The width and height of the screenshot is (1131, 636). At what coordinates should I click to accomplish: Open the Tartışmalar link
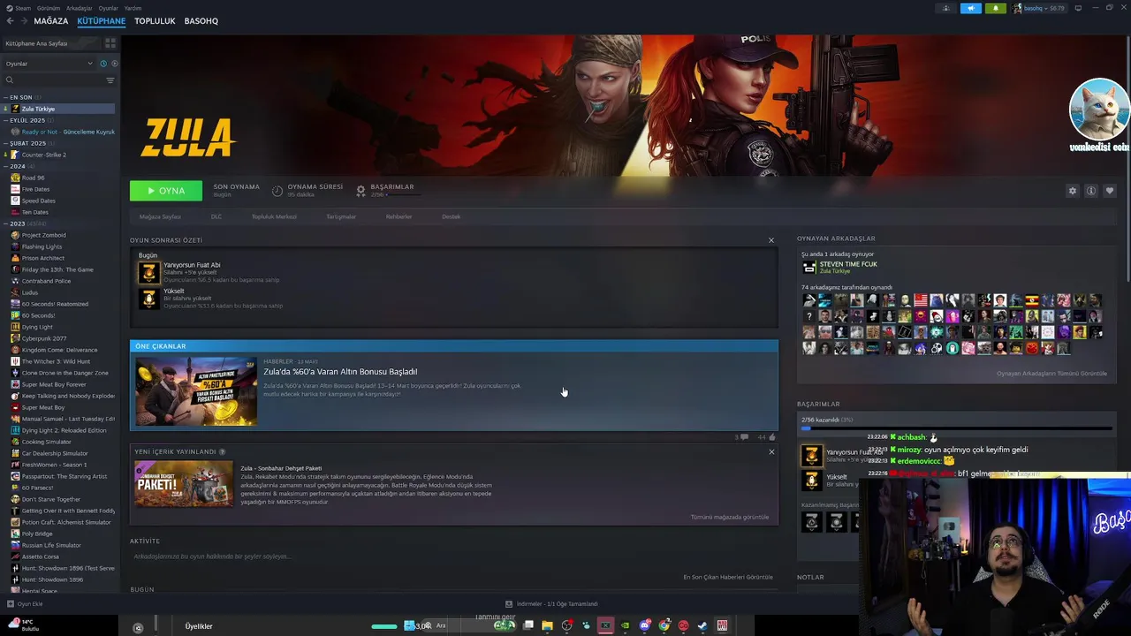click(x=341, y=216)
